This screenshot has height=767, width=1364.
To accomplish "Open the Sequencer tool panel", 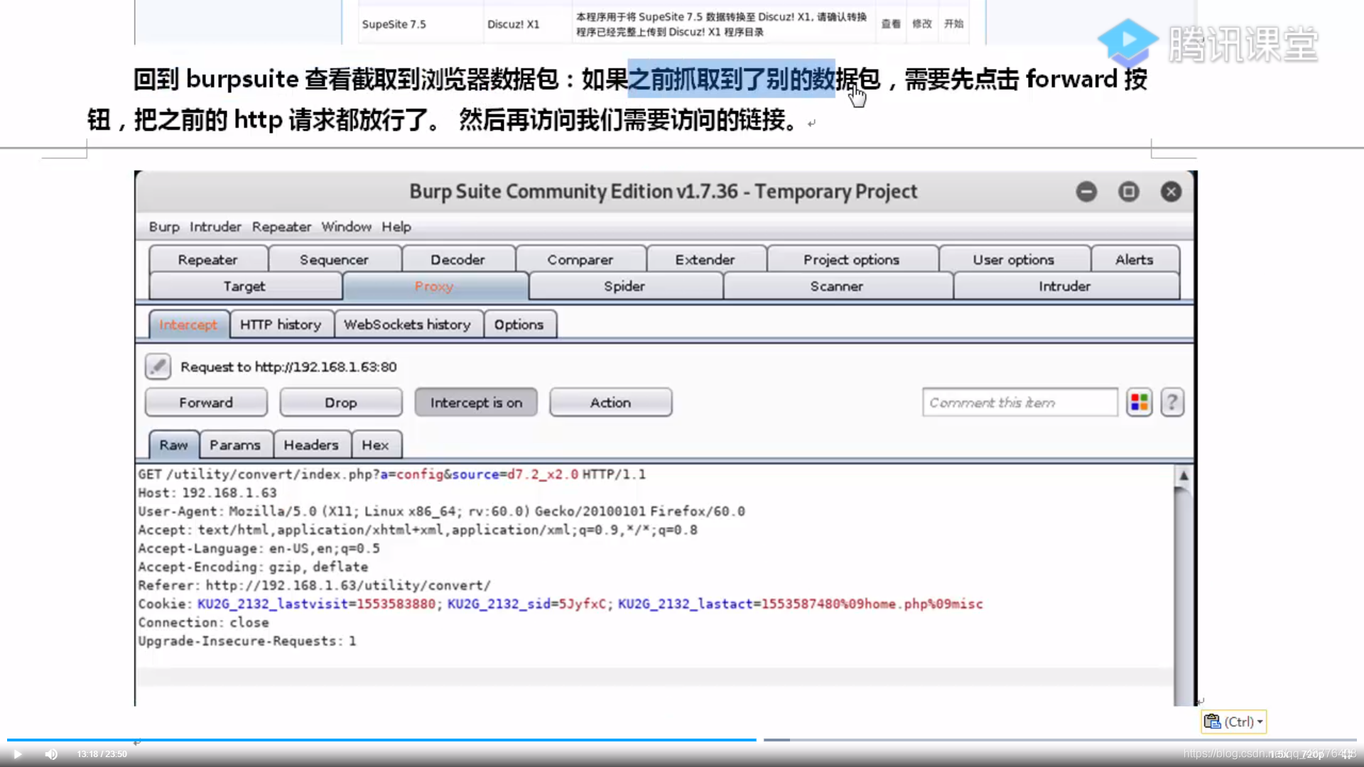I will pyautogui.click(x=333, y=259).
